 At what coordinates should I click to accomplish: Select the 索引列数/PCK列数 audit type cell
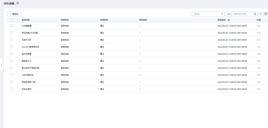pos(30,33)
